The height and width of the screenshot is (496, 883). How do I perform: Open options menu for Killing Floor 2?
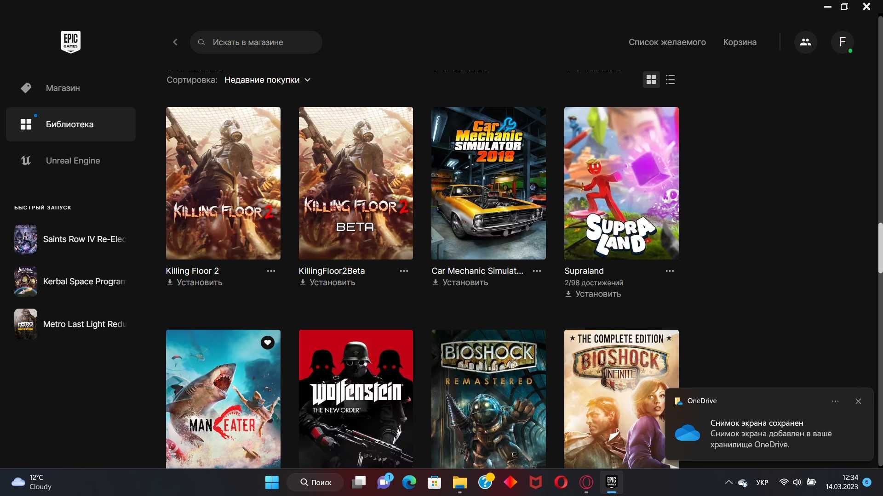pos(271,271)
